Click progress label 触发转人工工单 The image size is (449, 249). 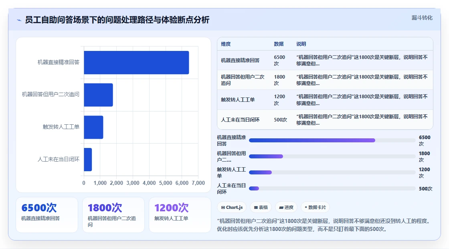231,172
